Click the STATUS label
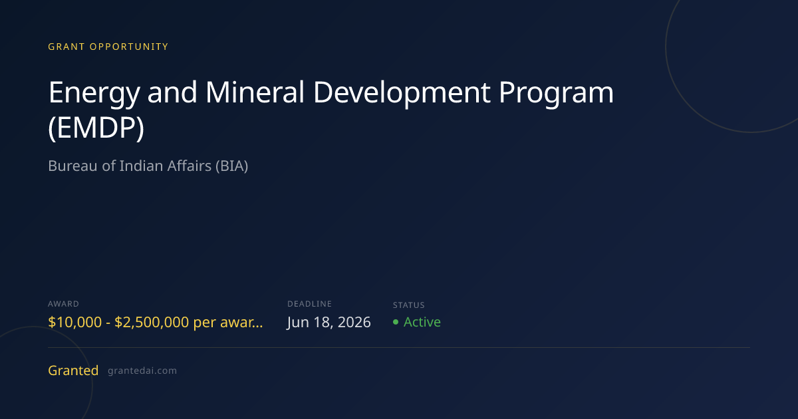This screenshot has width=798, height=419. coord(408,305)
